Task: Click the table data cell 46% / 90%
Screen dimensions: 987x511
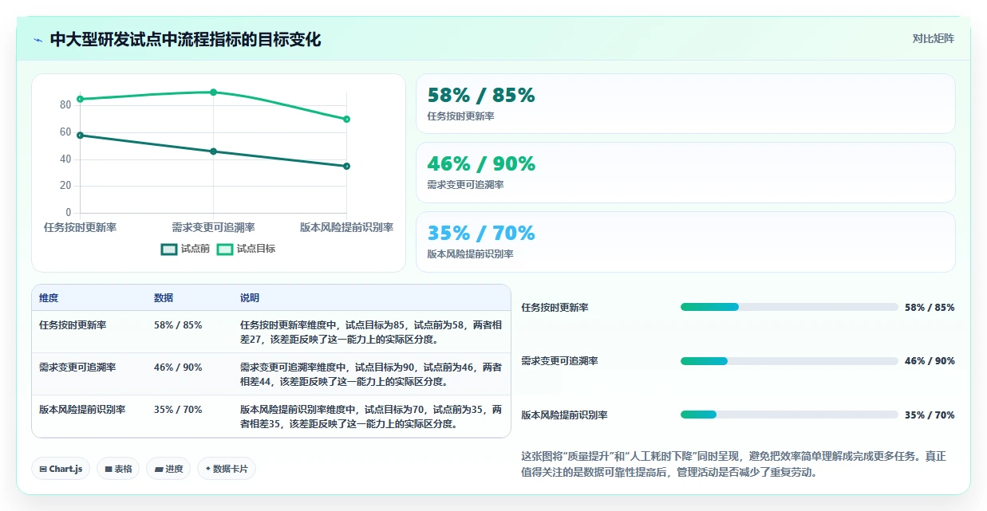Action: coord(178,368)
